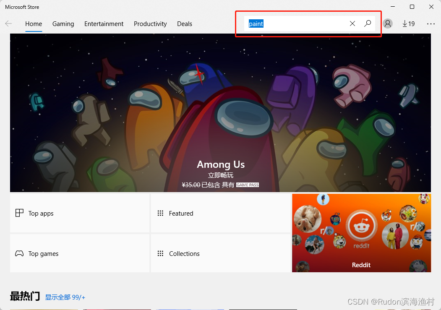Open the Among Us featured banner
This screenshot has width=441, height=310.
[x=221, y=113]
